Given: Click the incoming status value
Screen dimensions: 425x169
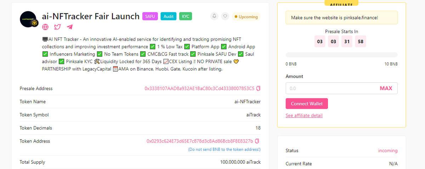Looking at the screenshot, I should pyautogui.click(x=388, y=151).
